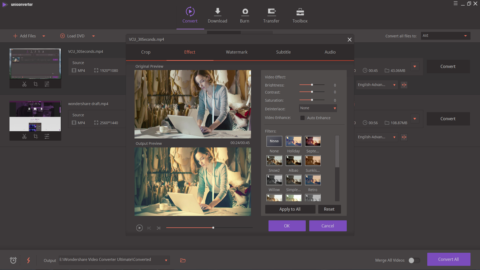Viewport: 480px width, 270px height.
Task: Click the Apply to All button
Action: 290,209
